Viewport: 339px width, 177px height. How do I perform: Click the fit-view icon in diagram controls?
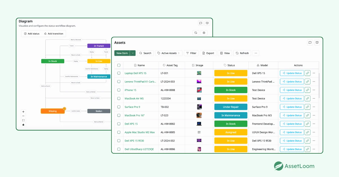(23, 120)
